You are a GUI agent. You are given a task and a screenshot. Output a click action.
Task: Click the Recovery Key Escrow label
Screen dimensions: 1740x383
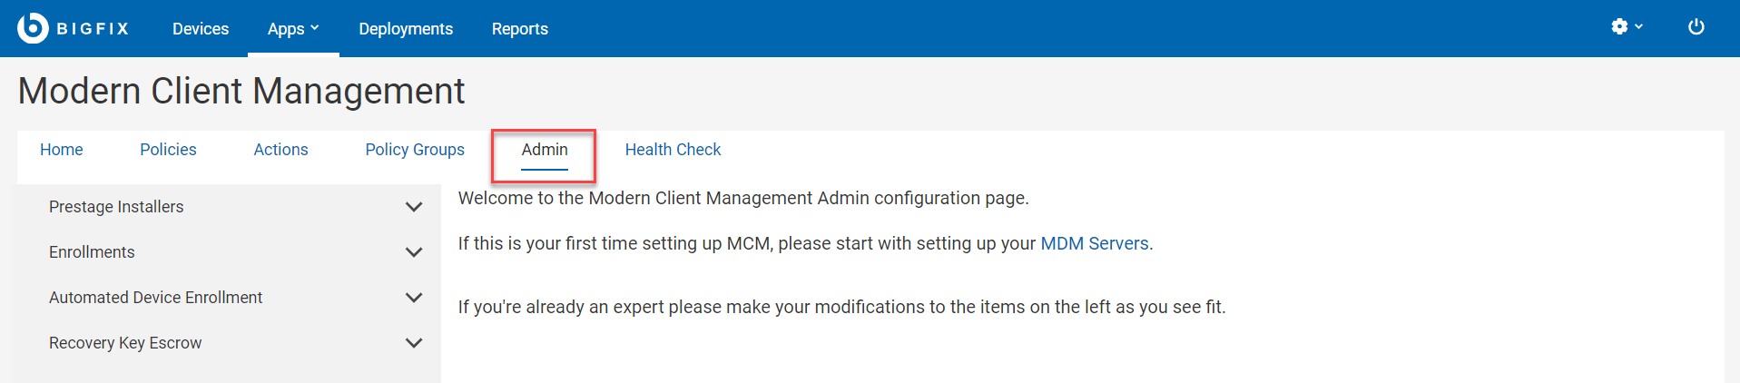click(x=125, y=343)
